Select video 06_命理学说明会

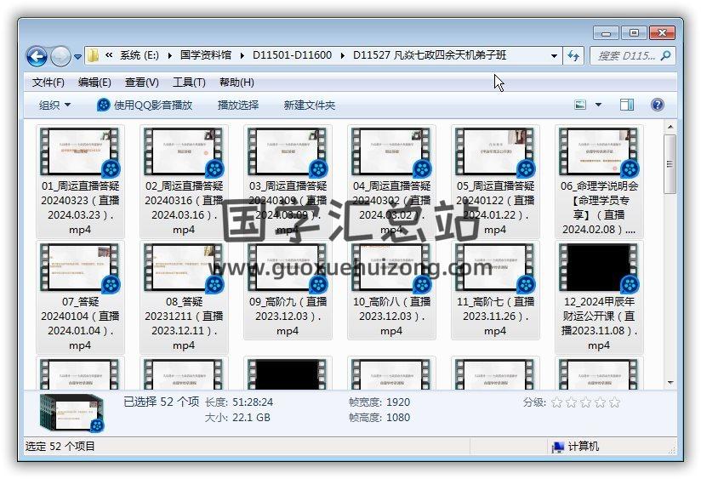pos(599,181)
